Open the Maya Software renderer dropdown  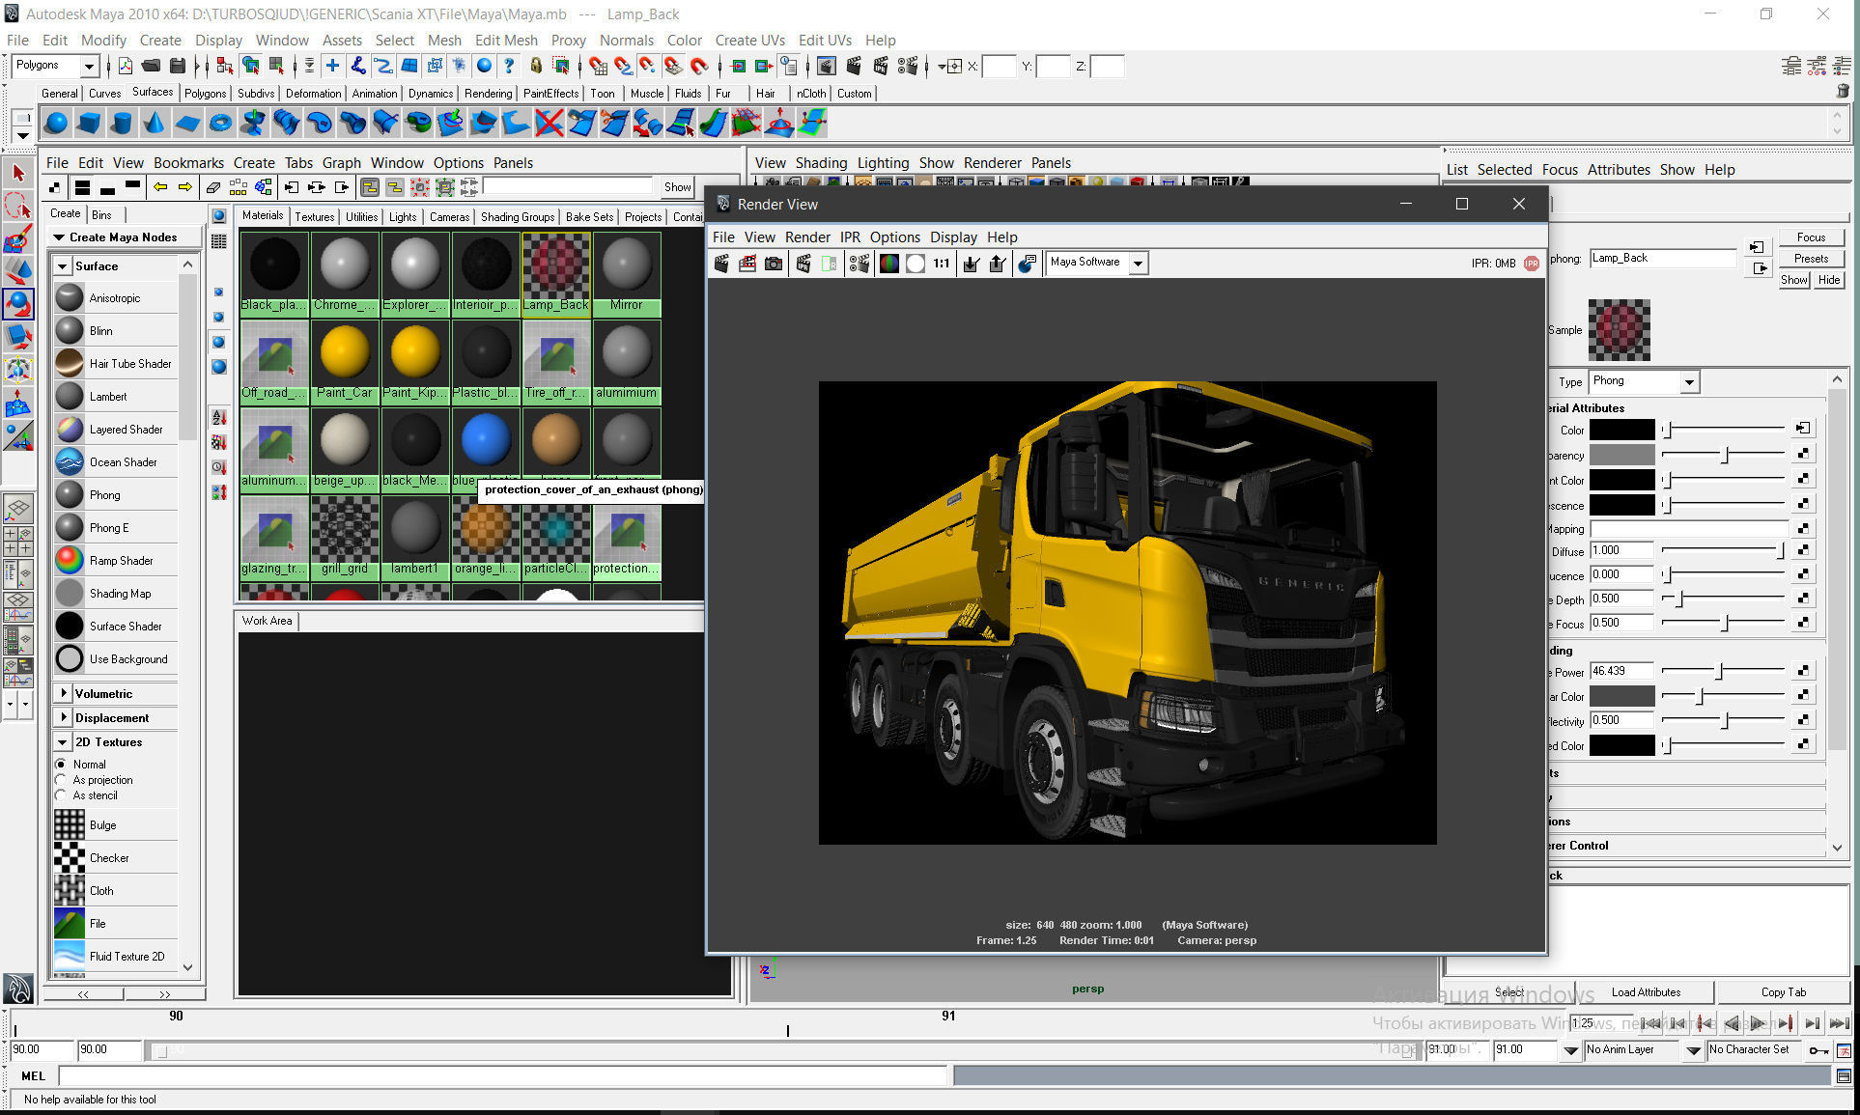(1139, 263)
